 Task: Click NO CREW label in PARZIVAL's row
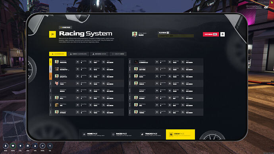(110, 63)
